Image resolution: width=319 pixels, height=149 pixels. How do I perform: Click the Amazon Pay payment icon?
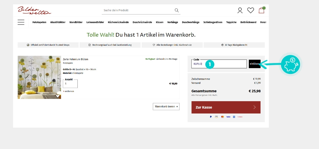[216, 117]
